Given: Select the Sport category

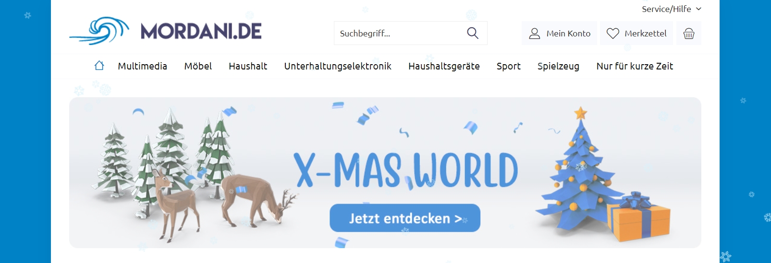Looking at the screenshot, I should [x=509, y=66].
